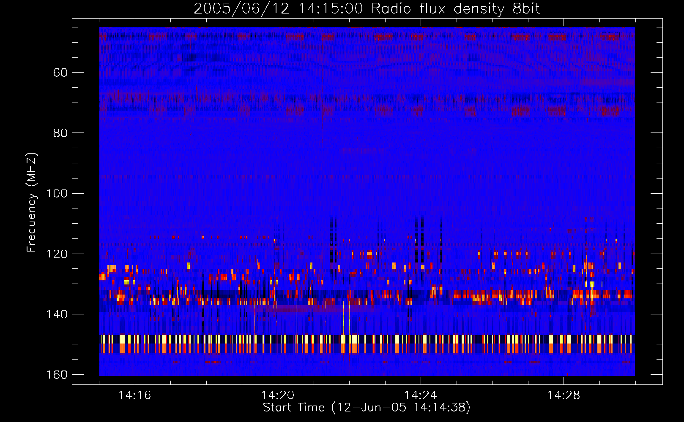
Task: Select the 160 frequency tick label
Action: point(57,375)
